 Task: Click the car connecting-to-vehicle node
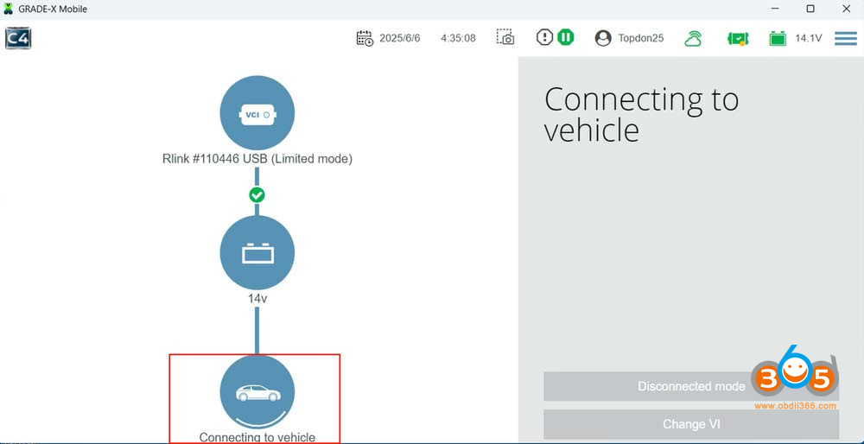(257, 392)
